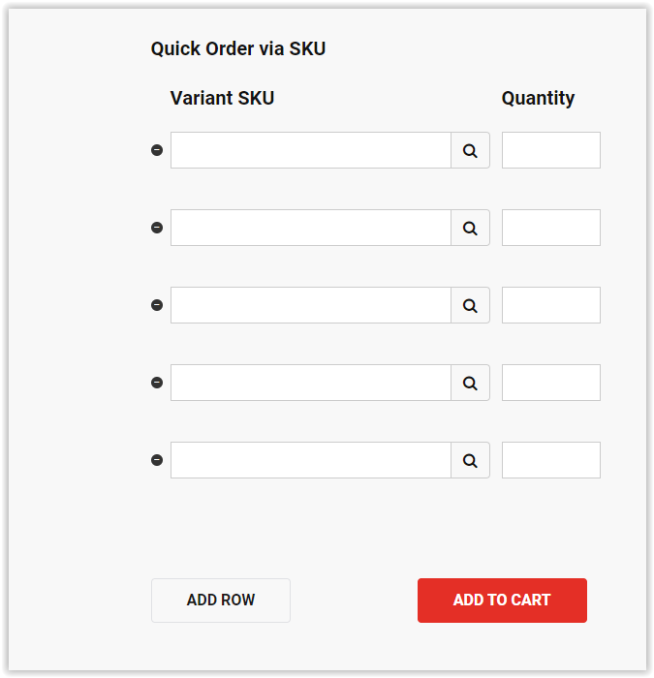The height and width of the screenshot is (678, 654).
Task: Focus the second Variant SKU input field
Action: click(x=311, y=228)
